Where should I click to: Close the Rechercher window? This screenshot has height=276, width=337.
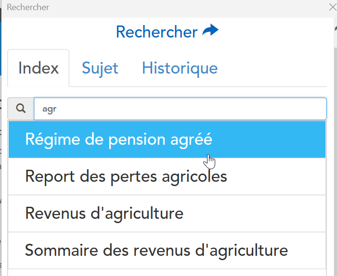tap(332, 7)
